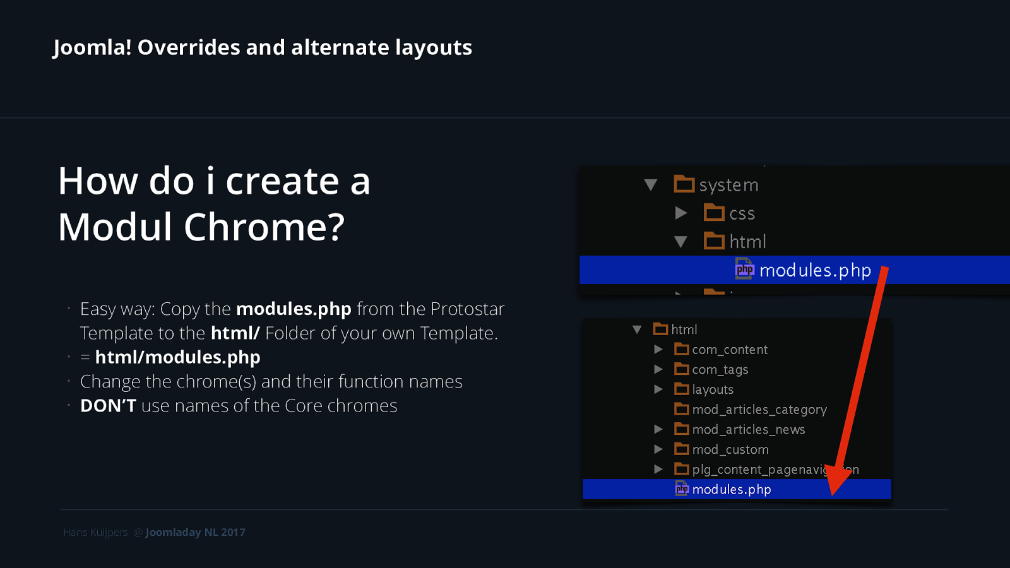Click the system folder icon
1010x568 pixels.
(684, 184)
